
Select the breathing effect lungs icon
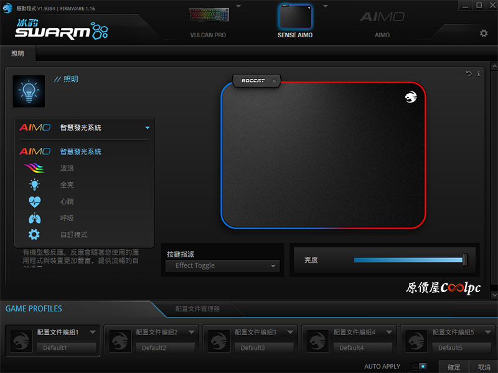34,218
